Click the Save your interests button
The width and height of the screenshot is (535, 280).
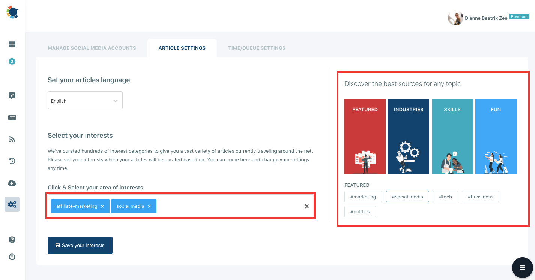[x=80, y=245]
